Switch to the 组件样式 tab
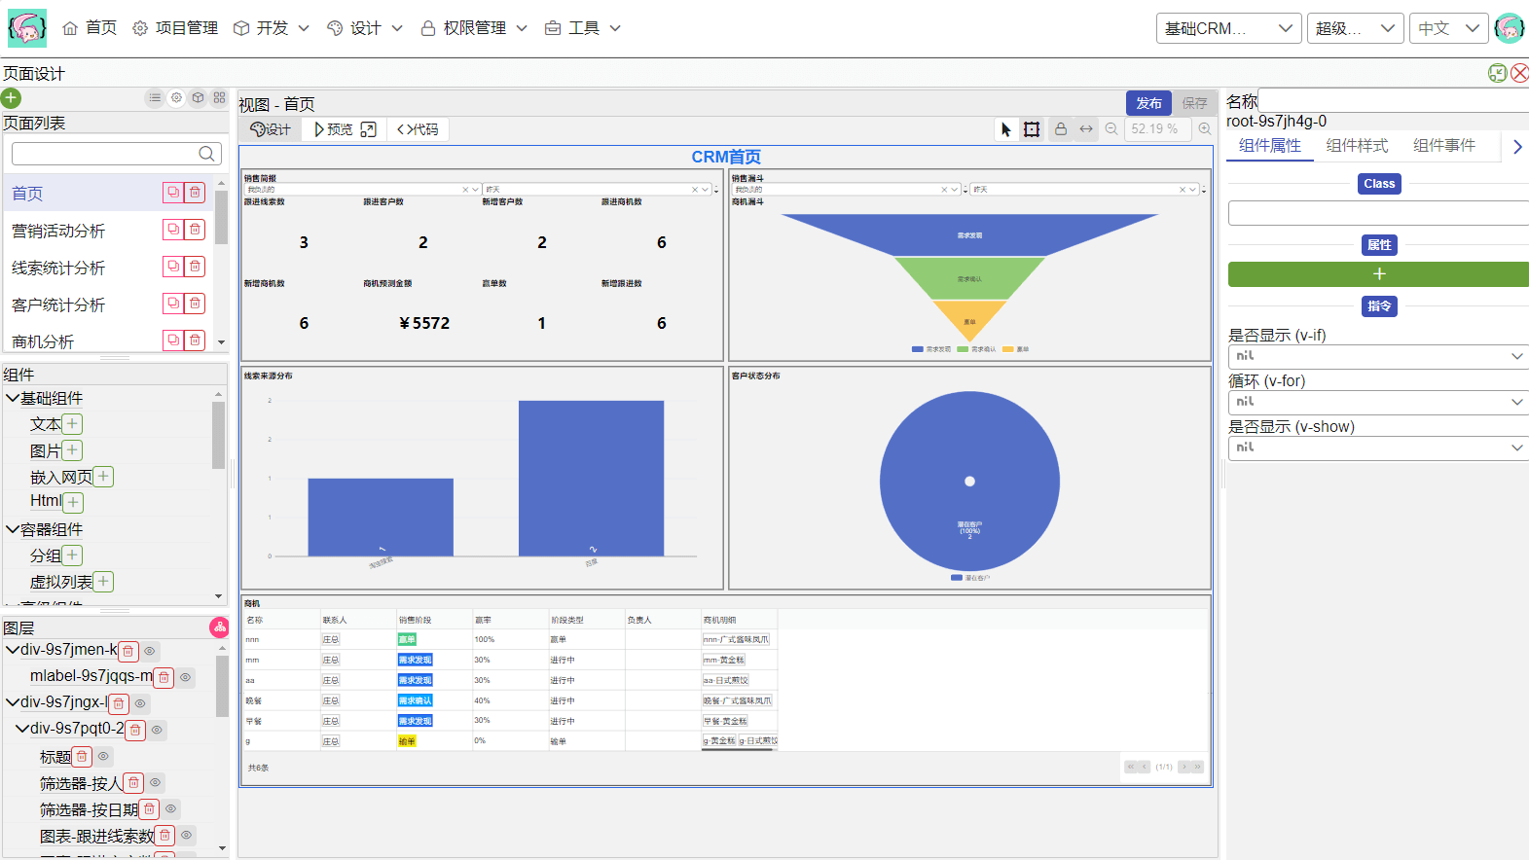Image resolution: width=1529 pixels, height=860 pixels. 1357,146
